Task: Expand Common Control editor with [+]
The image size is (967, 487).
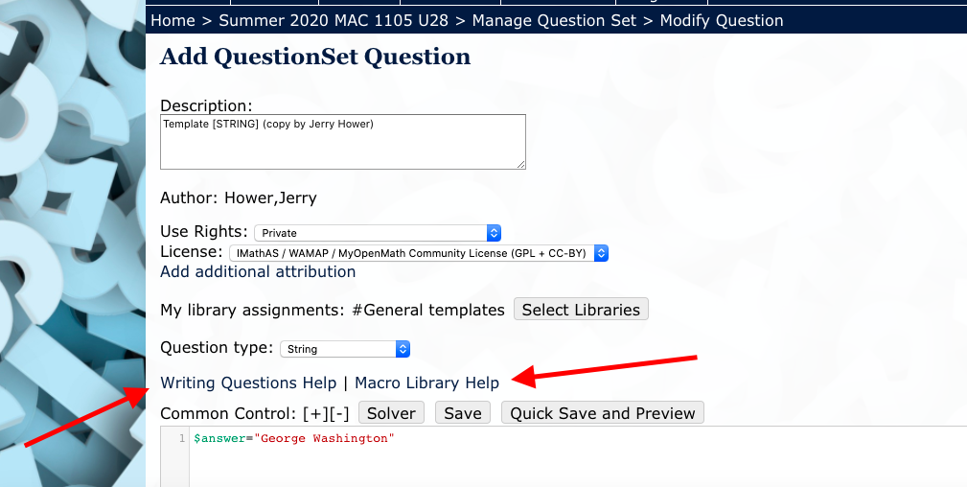Action: [313, 413]
